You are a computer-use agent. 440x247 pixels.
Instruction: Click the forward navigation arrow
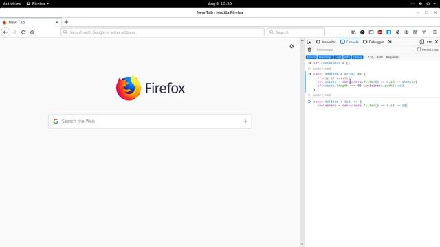[x=14, y=32]
